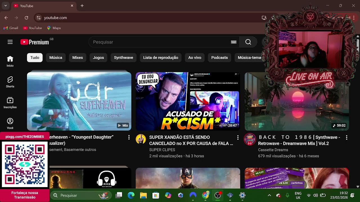Open Microsoft Store from the taskbar

(x=156, y=195)
